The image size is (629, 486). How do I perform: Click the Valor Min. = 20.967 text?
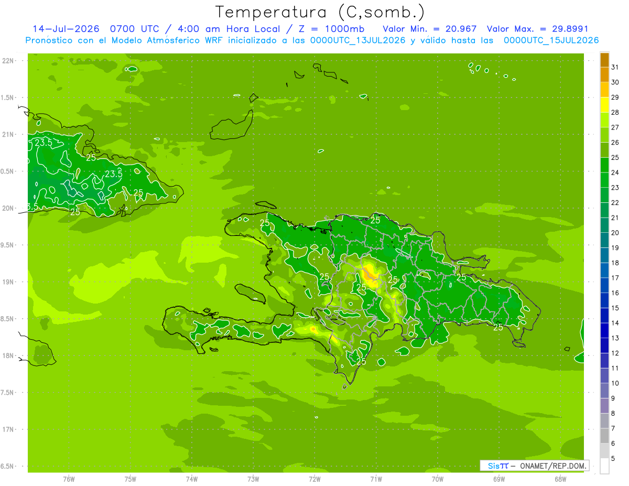430,29
